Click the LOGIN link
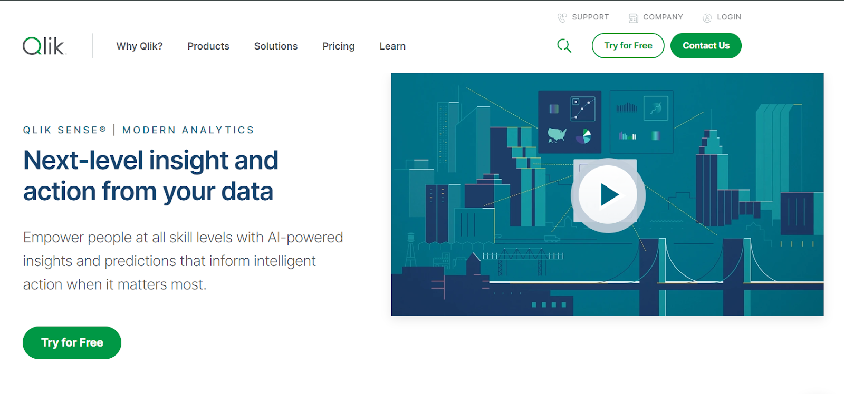Screen dimensions: 844x394 click(729, 17)
